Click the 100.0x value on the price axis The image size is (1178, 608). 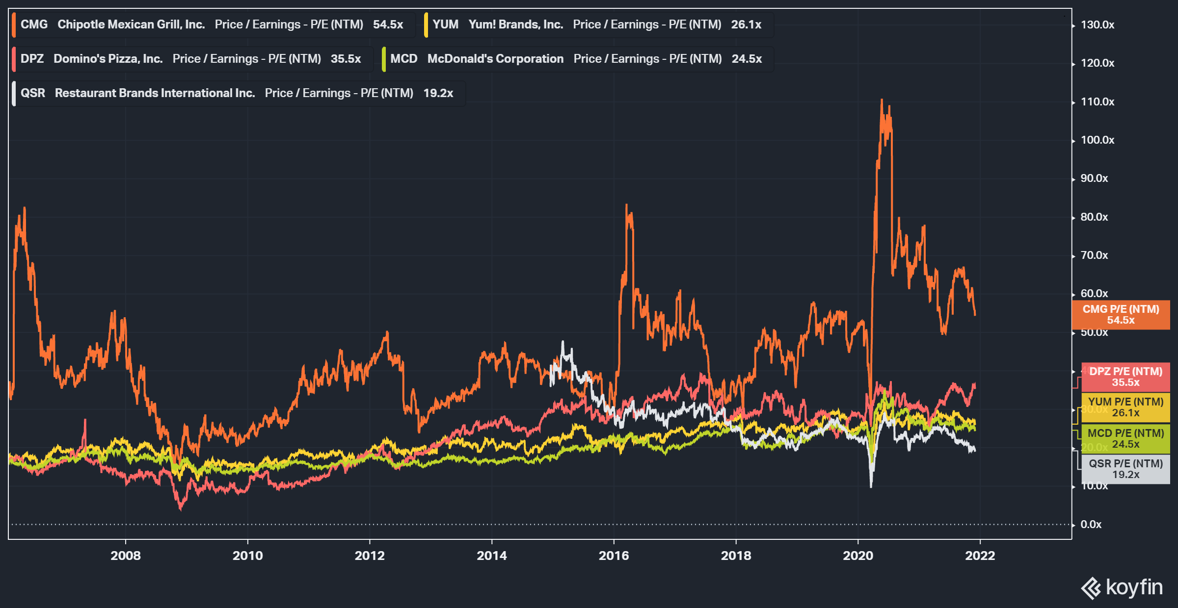coord(1098,140)
